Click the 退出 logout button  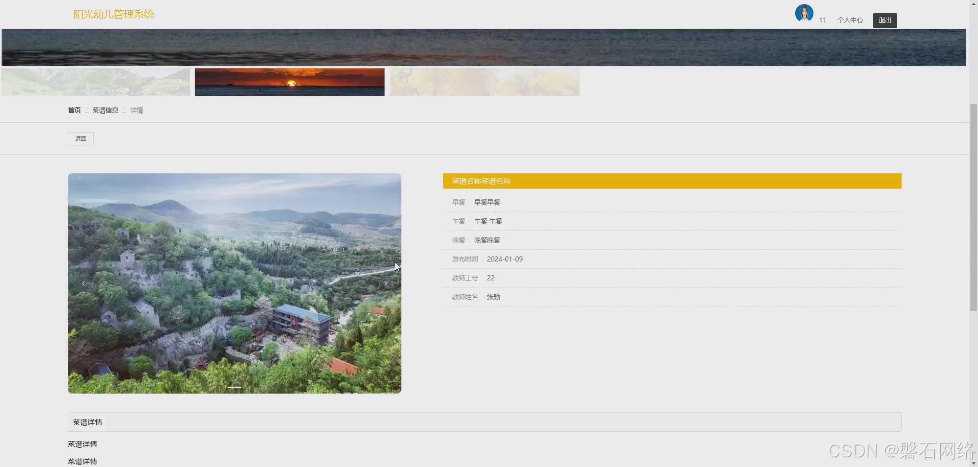(885, 20)
